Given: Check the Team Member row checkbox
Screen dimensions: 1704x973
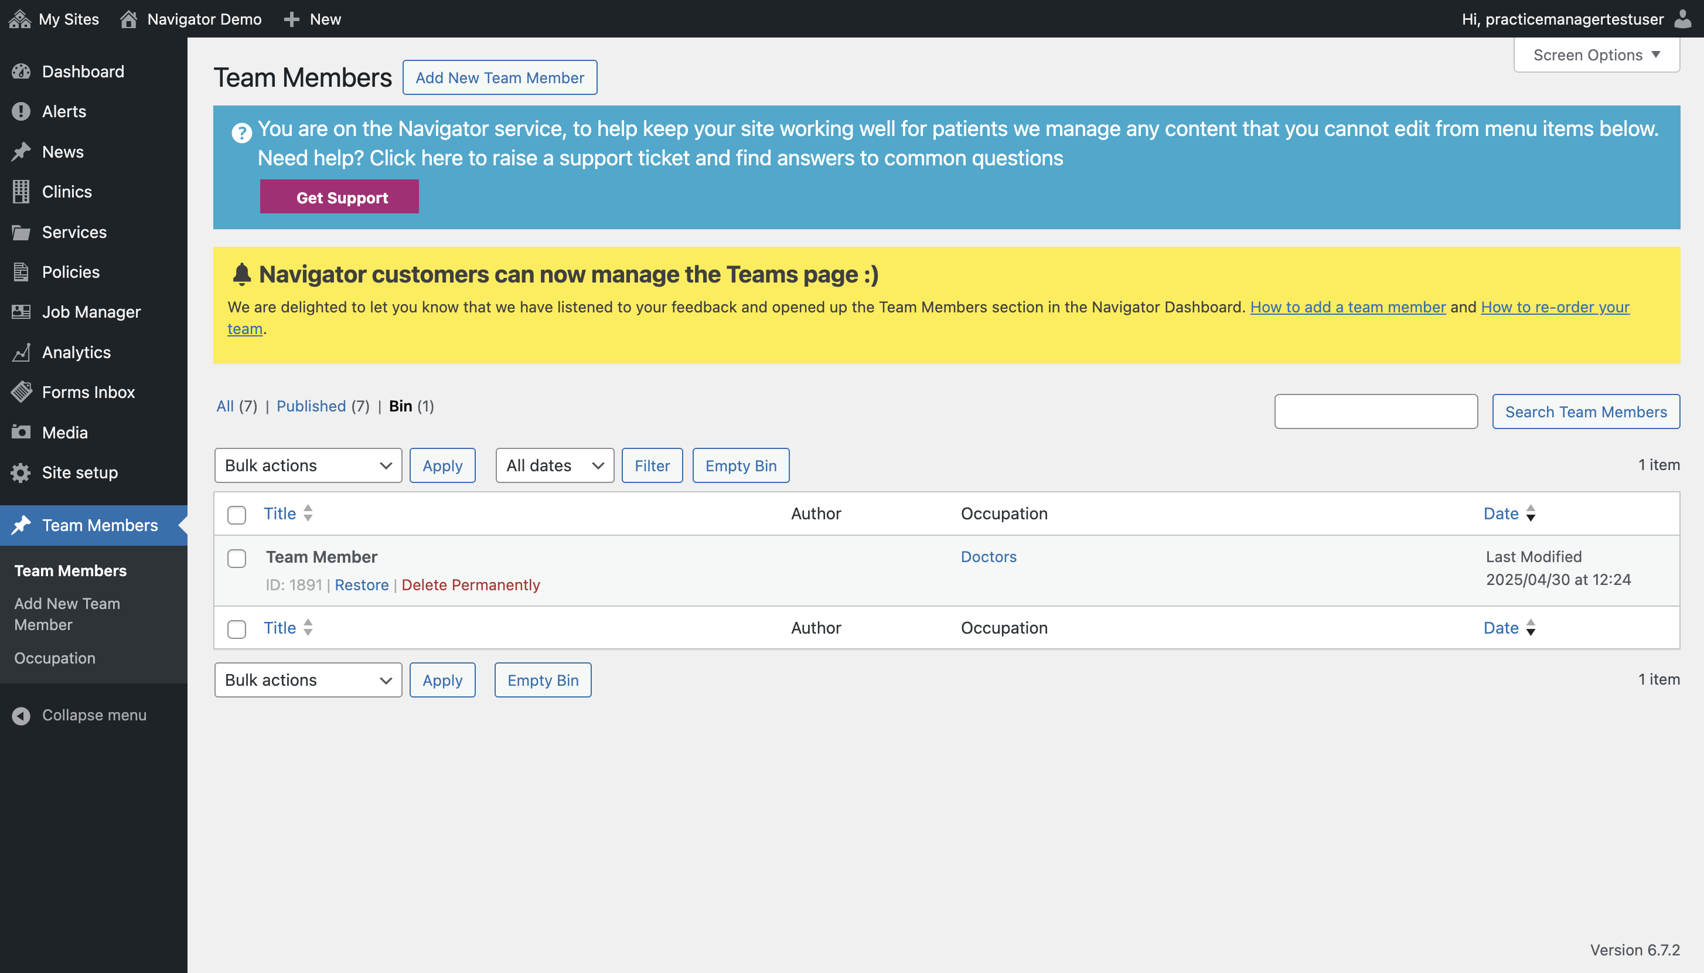Looking at the screenshot, I should point(237,558).
